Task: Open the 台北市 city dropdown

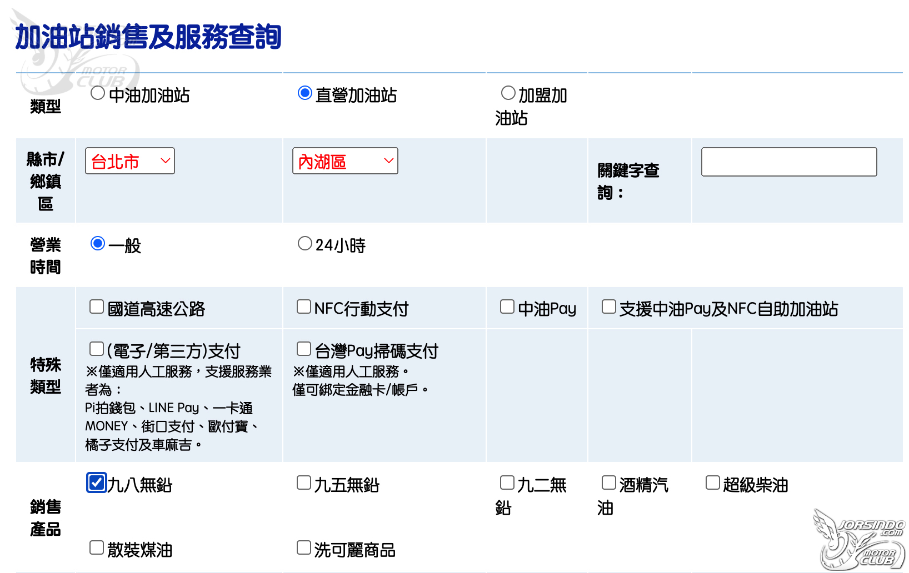Action: (x=130, y=161)
